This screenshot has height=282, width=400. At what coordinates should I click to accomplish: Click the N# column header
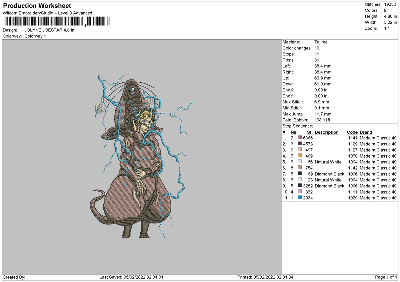pyautogui.click(x=293, y=132)
